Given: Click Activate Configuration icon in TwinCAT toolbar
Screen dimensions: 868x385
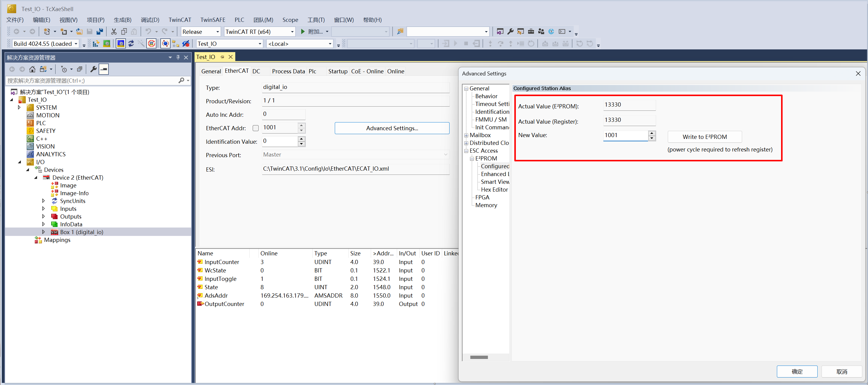Looking at the screenshot, I should point(96,44).
